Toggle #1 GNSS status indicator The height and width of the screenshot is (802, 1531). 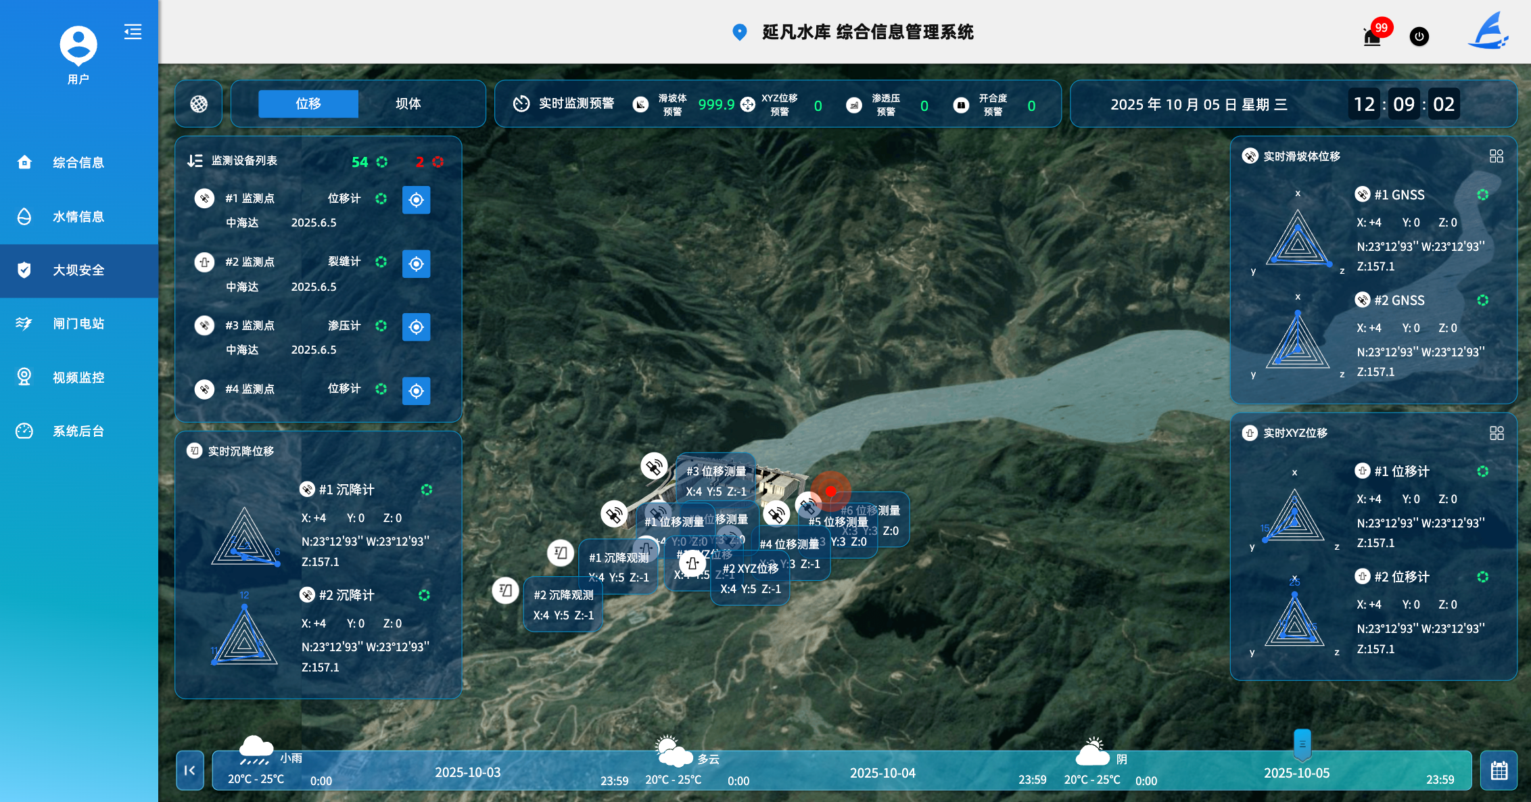tap(1482, 195)
